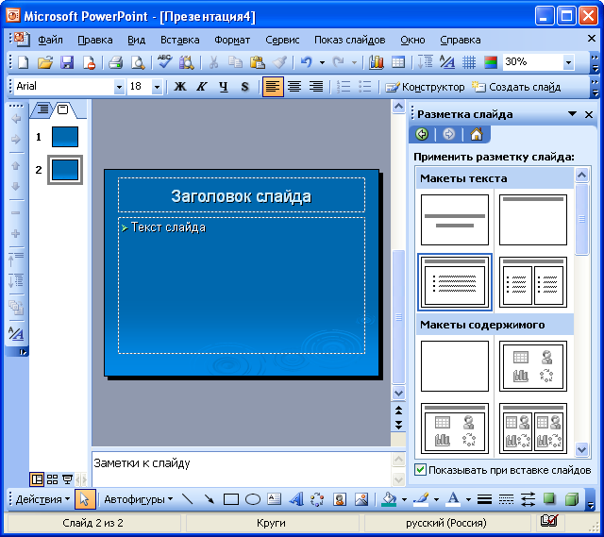
Task: Pick the fill color paint bucket
Action: point(390,499)
